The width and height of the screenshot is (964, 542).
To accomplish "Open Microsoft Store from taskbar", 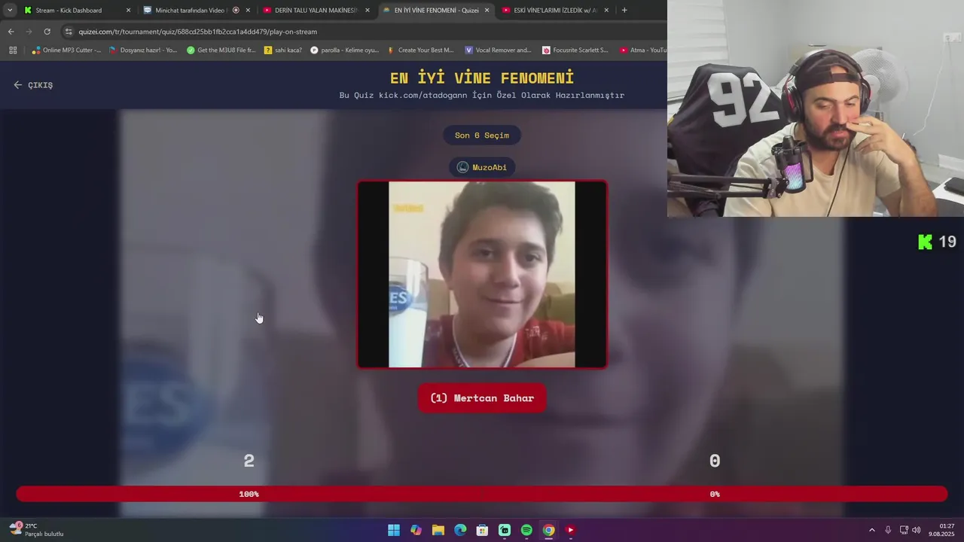I will coord(482,530).
